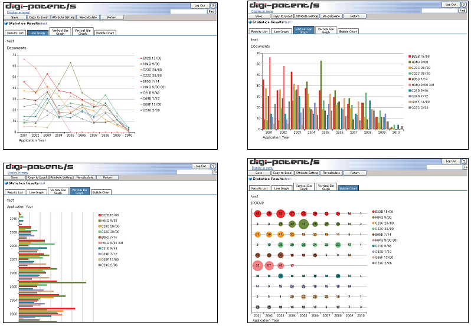The height and width of the screenshot is (326, 471).
Task: Select active Bubble Chart tab in bubble chart window
Action: (x=348, y=188)
